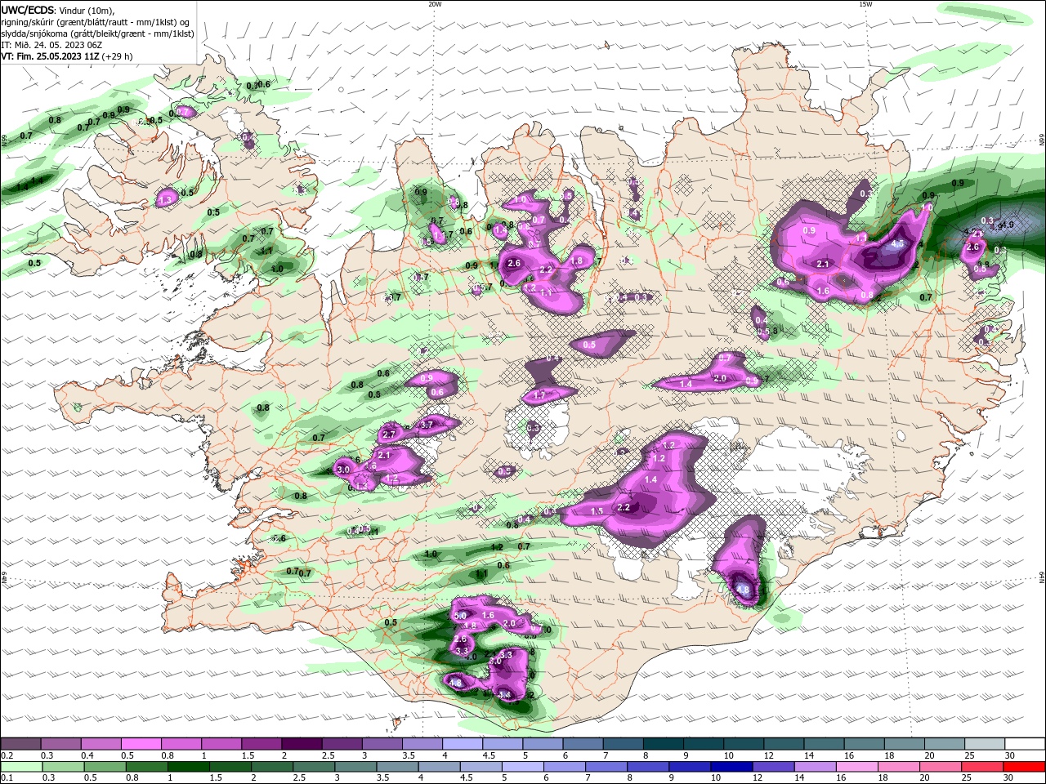Screen dimensions: 1046x784
Task: Select the navy blue swatch between 10 and 12
Action: 730,767
